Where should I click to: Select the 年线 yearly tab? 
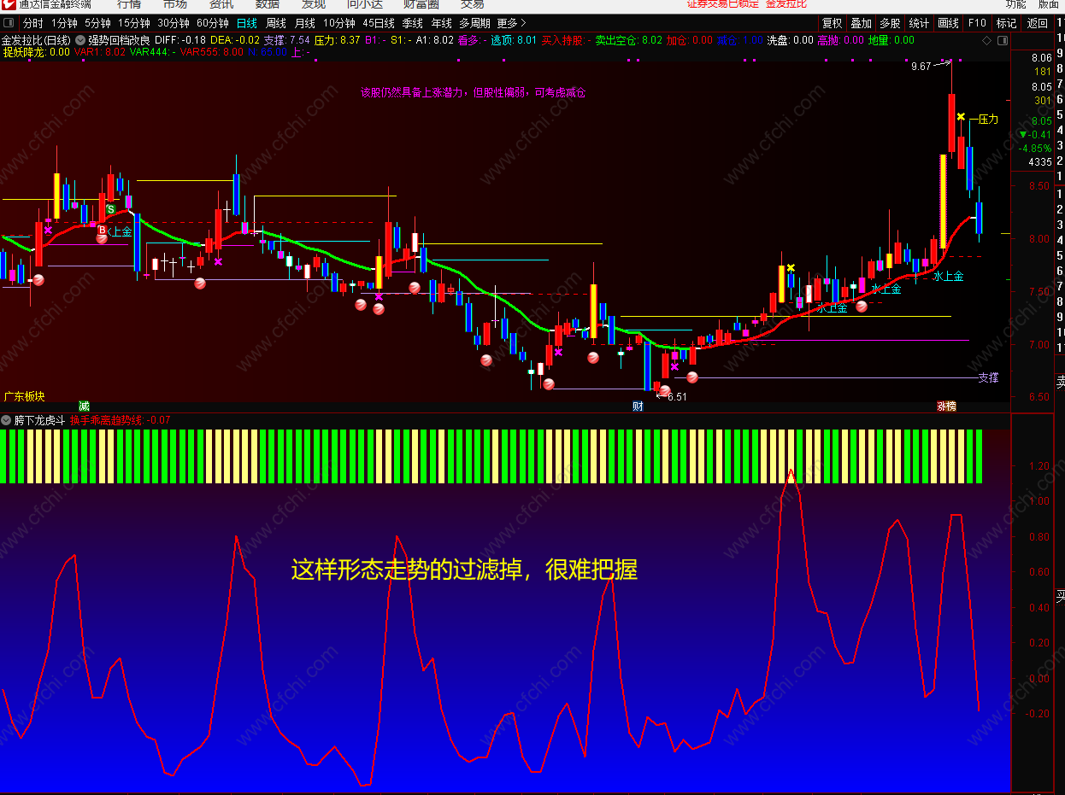point(441,23)
